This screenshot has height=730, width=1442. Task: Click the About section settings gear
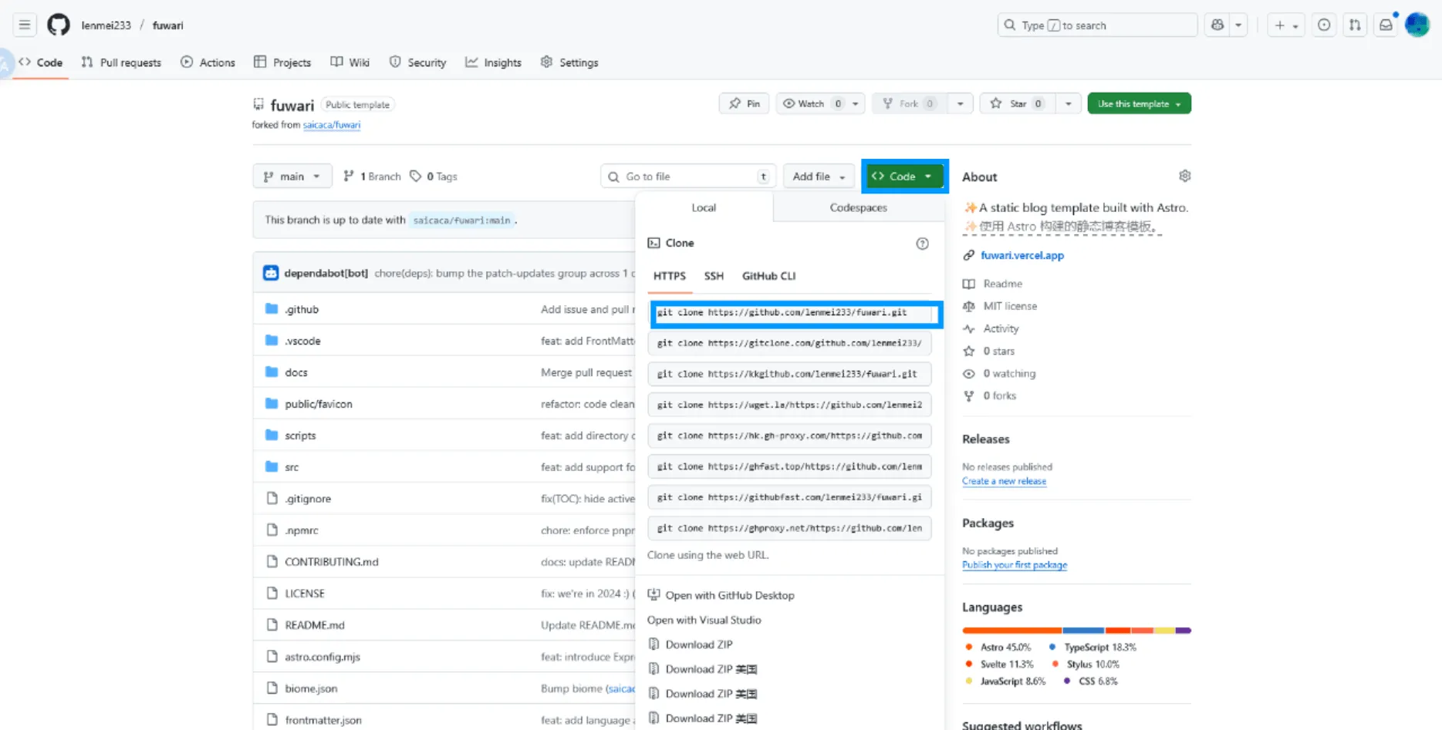coord(1184,177)
